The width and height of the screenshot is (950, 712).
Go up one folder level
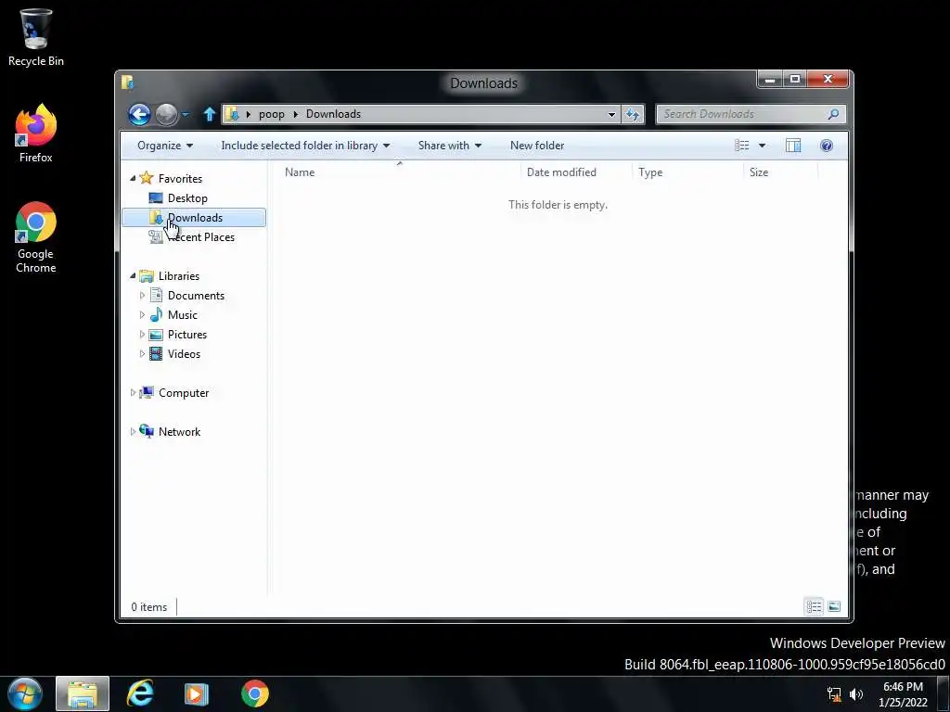pyautogui.click(x=209, y=114)
